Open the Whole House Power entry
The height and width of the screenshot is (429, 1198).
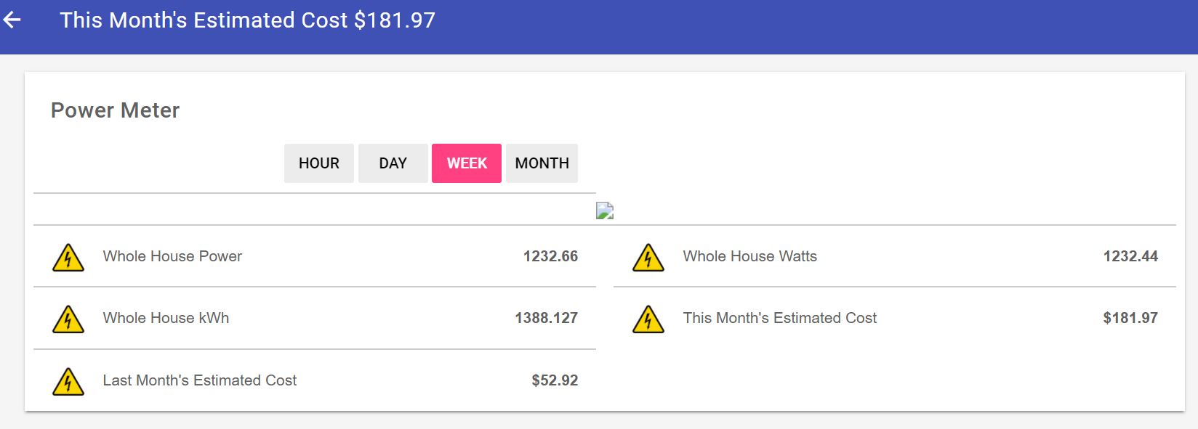coord(172,256)
